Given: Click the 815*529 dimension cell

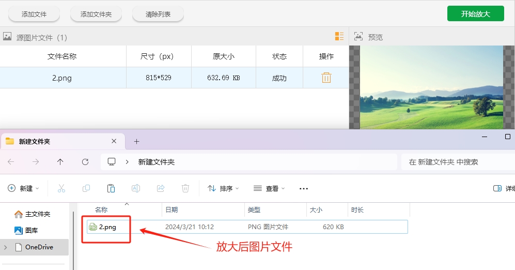Looking at the screenshot, I should 159,78.
